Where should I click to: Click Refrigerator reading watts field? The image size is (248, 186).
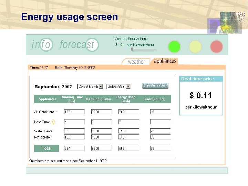[x=102, y=137]
